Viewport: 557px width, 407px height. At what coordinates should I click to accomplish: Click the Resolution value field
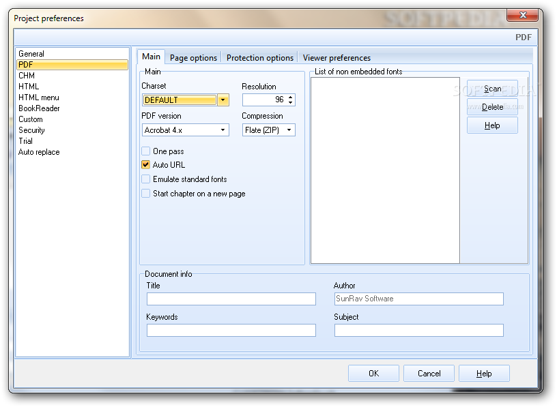(265, 100)
